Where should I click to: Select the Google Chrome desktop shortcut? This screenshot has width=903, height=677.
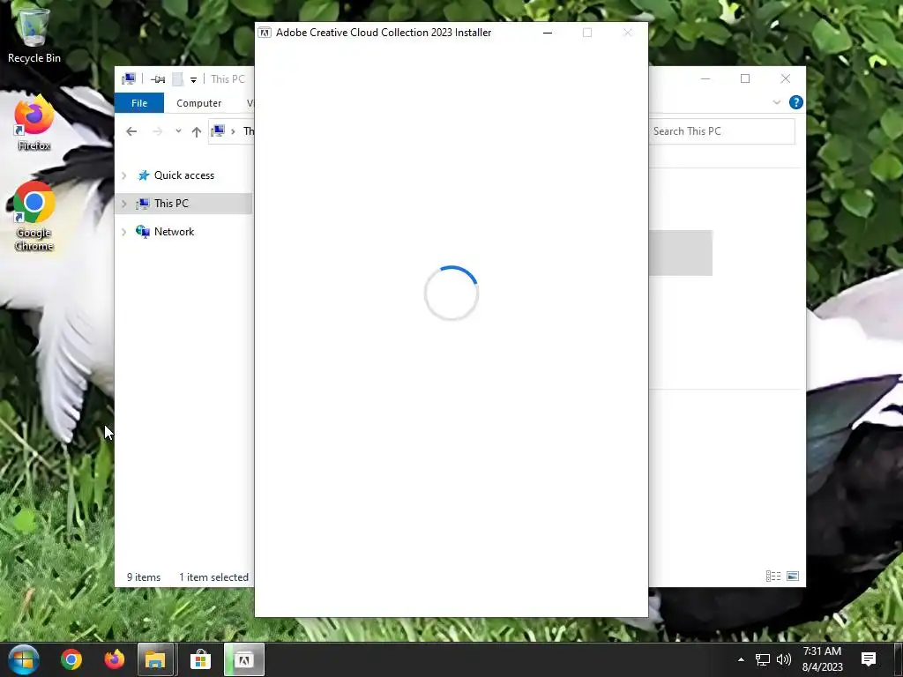[34, 217]
